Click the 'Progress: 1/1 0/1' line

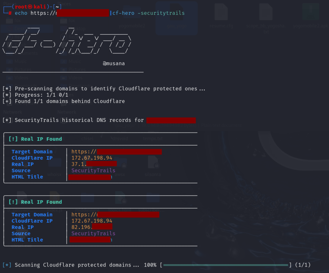35,95
